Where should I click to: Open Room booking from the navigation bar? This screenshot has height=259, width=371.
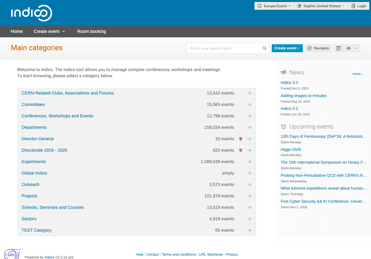(91, 32)
